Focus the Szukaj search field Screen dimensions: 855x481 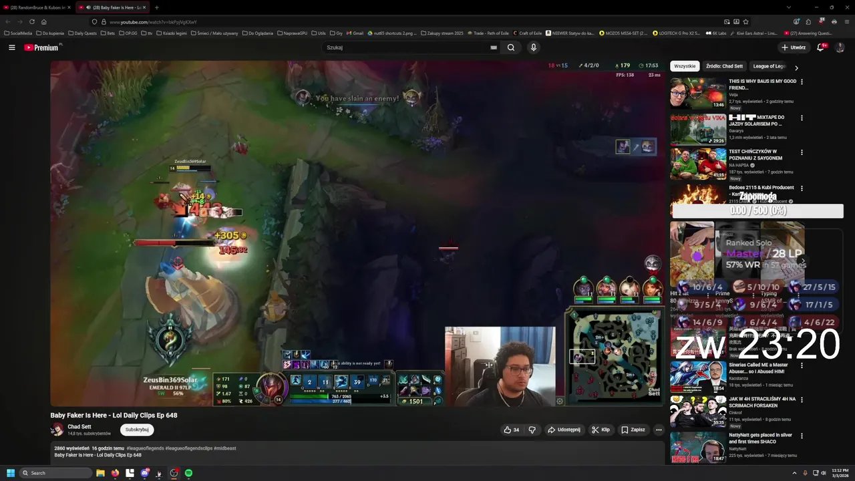tap(407, 47)
